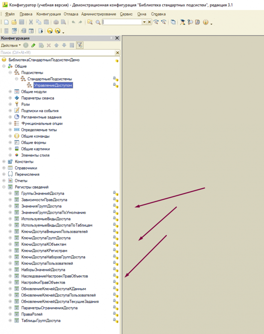
Task: Click the start debugging play icon
Action: click(50, 31)
